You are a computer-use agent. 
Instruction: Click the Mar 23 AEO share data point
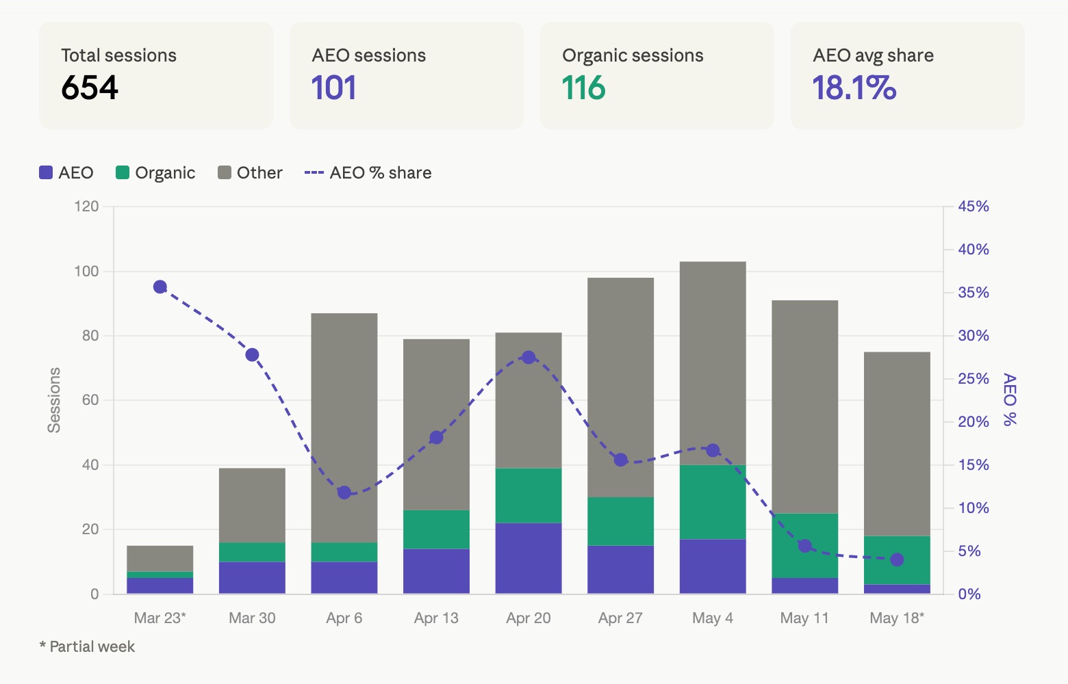click(160, 287)
